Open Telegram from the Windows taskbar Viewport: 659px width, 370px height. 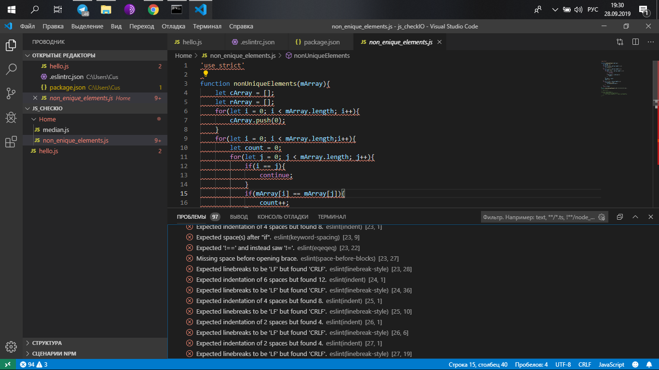[x=82, y=10]
